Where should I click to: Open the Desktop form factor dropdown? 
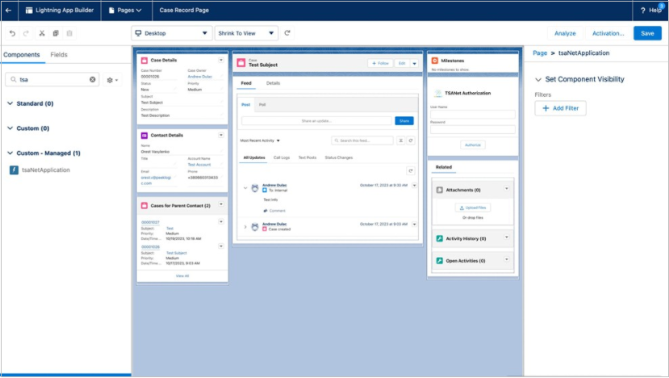171,33
